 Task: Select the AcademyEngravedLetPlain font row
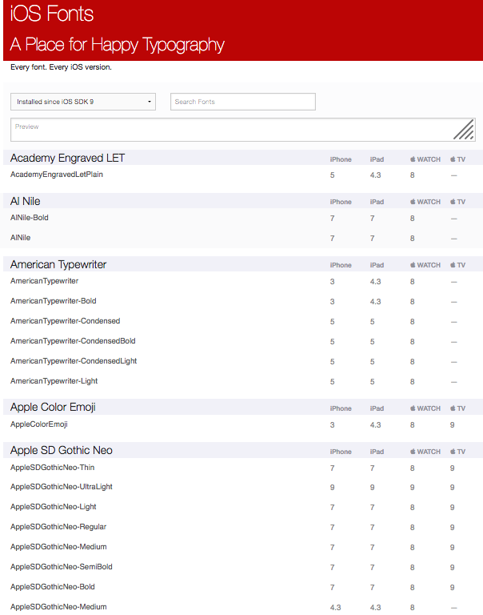(243, 175)
